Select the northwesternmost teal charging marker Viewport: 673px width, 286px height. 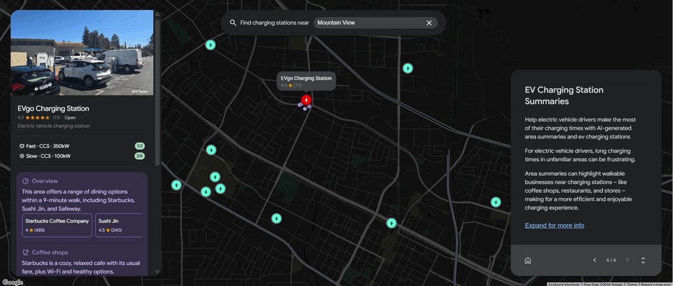coord(210,45)
